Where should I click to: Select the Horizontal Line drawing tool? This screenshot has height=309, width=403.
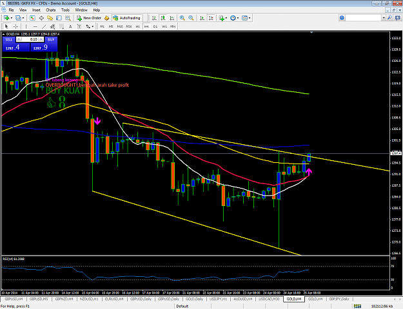[35, 26]
